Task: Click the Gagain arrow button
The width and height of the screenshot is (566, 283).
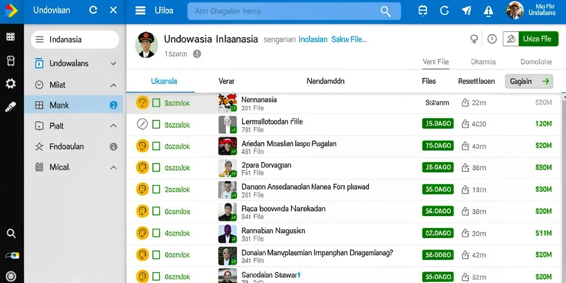Action: click(x=529, y=81)
